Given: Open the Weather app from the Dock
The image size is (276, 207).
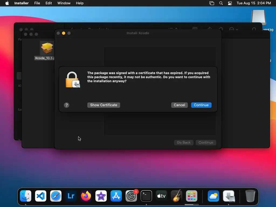Looking at the screenshot, I should point(213,196).
